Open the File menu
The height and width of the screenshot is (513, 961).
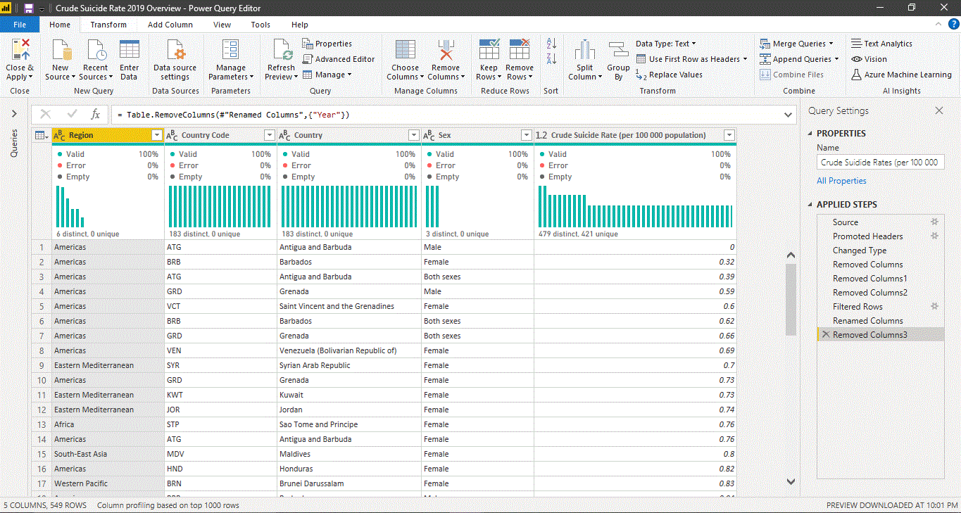pos(20,25)
